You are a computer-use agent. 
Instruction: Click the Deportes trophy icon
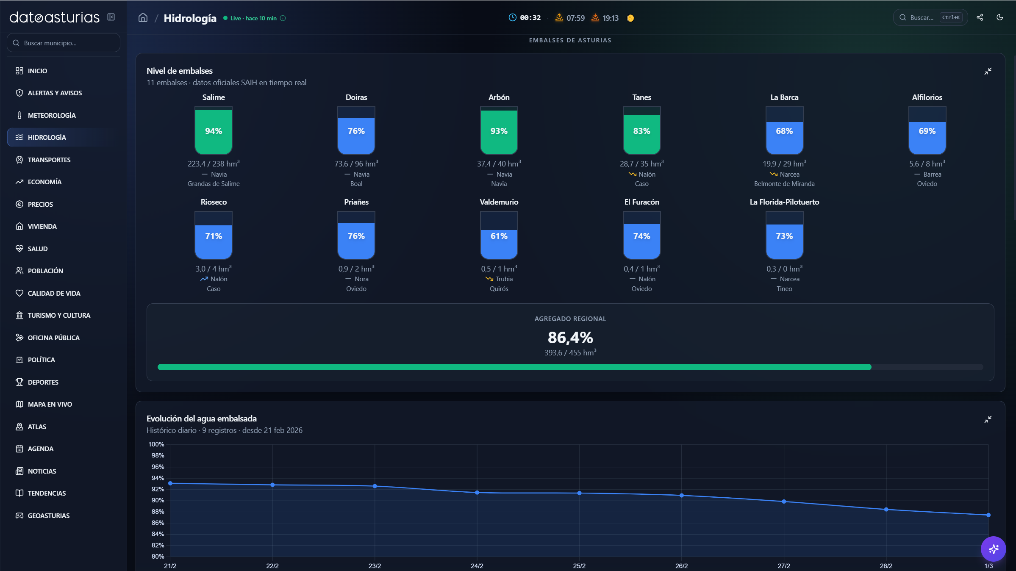(x=19, y=382)
